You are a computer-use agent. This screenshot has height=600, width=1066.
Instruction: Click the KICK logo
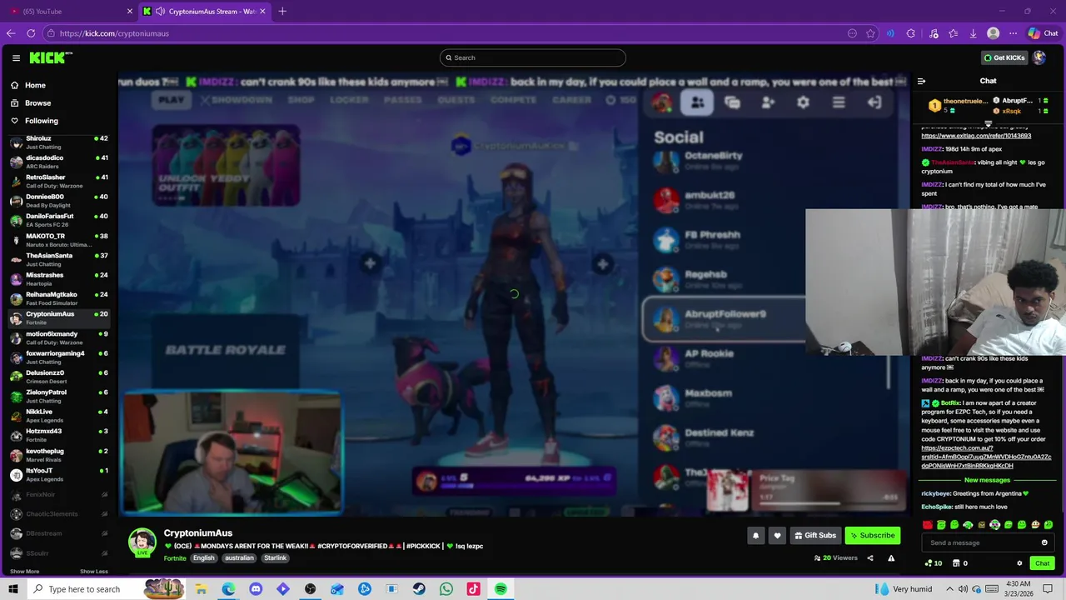[50, 57]
